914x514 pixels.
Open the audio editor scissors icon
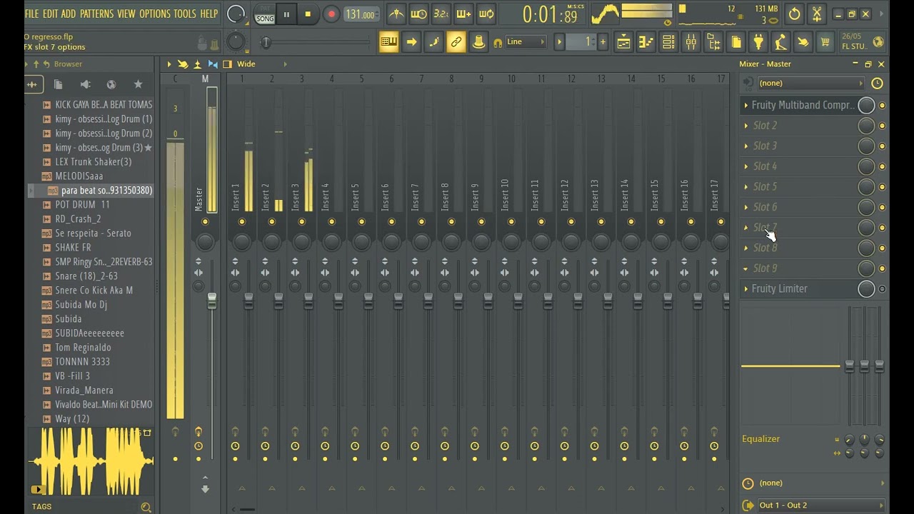click(817, 14)
